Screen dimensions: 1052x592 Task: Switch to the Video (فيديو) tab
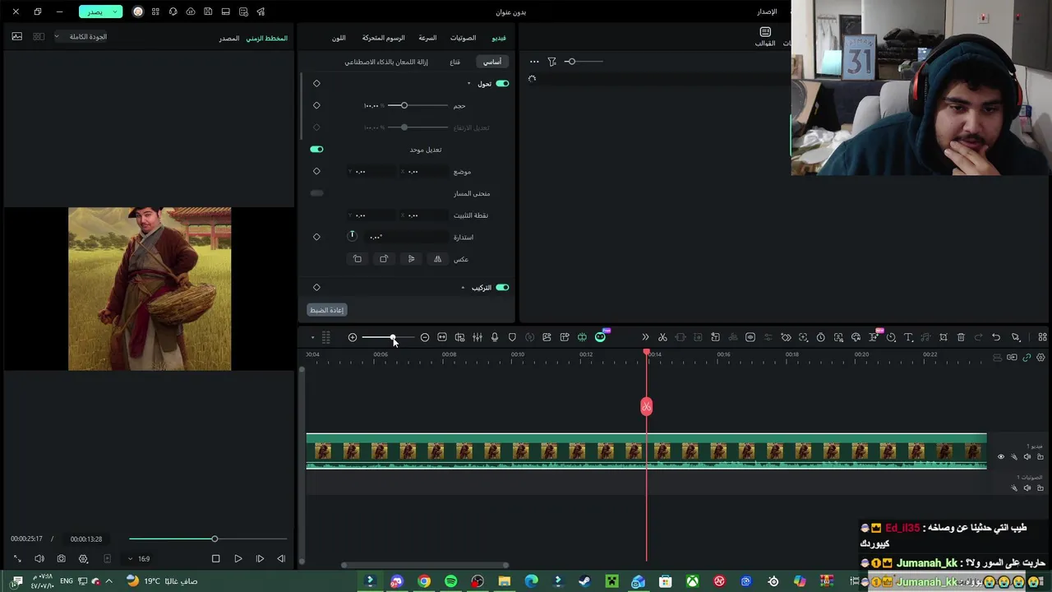[499, 38]
